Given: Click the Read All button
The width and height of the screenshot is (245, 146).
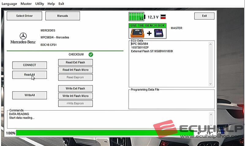Looking at the screenshot, I should pyautogui.click(x=29, y=75).
